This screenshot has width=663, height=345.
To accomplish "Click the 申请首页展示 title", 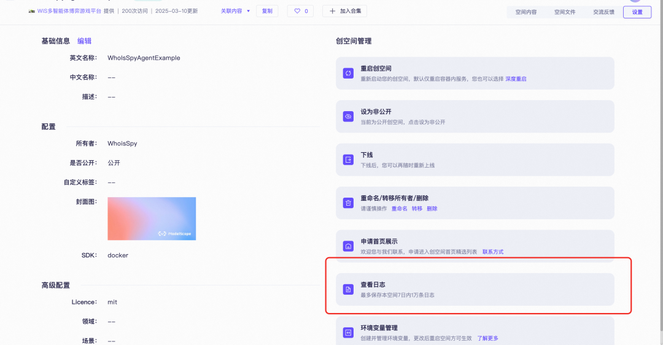I will [x=379, y=241].
